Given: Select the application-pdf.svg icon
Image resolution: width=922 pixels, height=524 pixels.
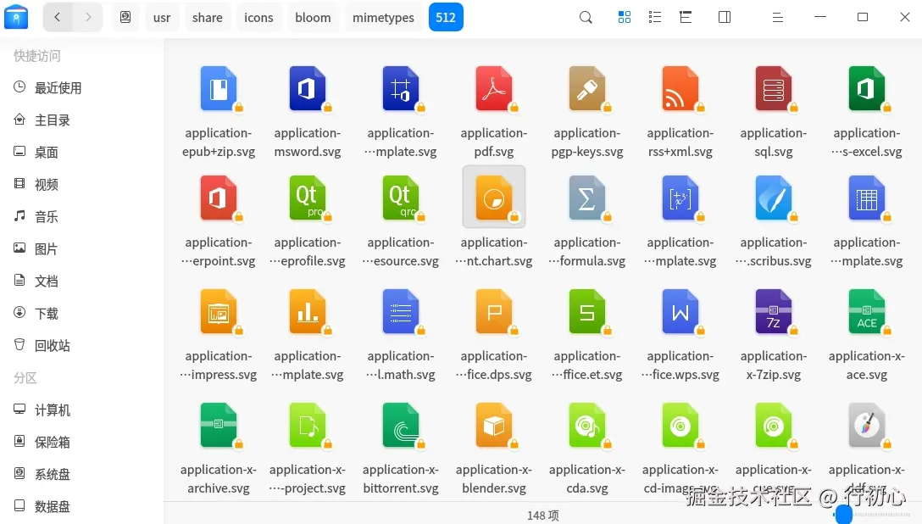Looking at the screenshot, I should 494,89.
